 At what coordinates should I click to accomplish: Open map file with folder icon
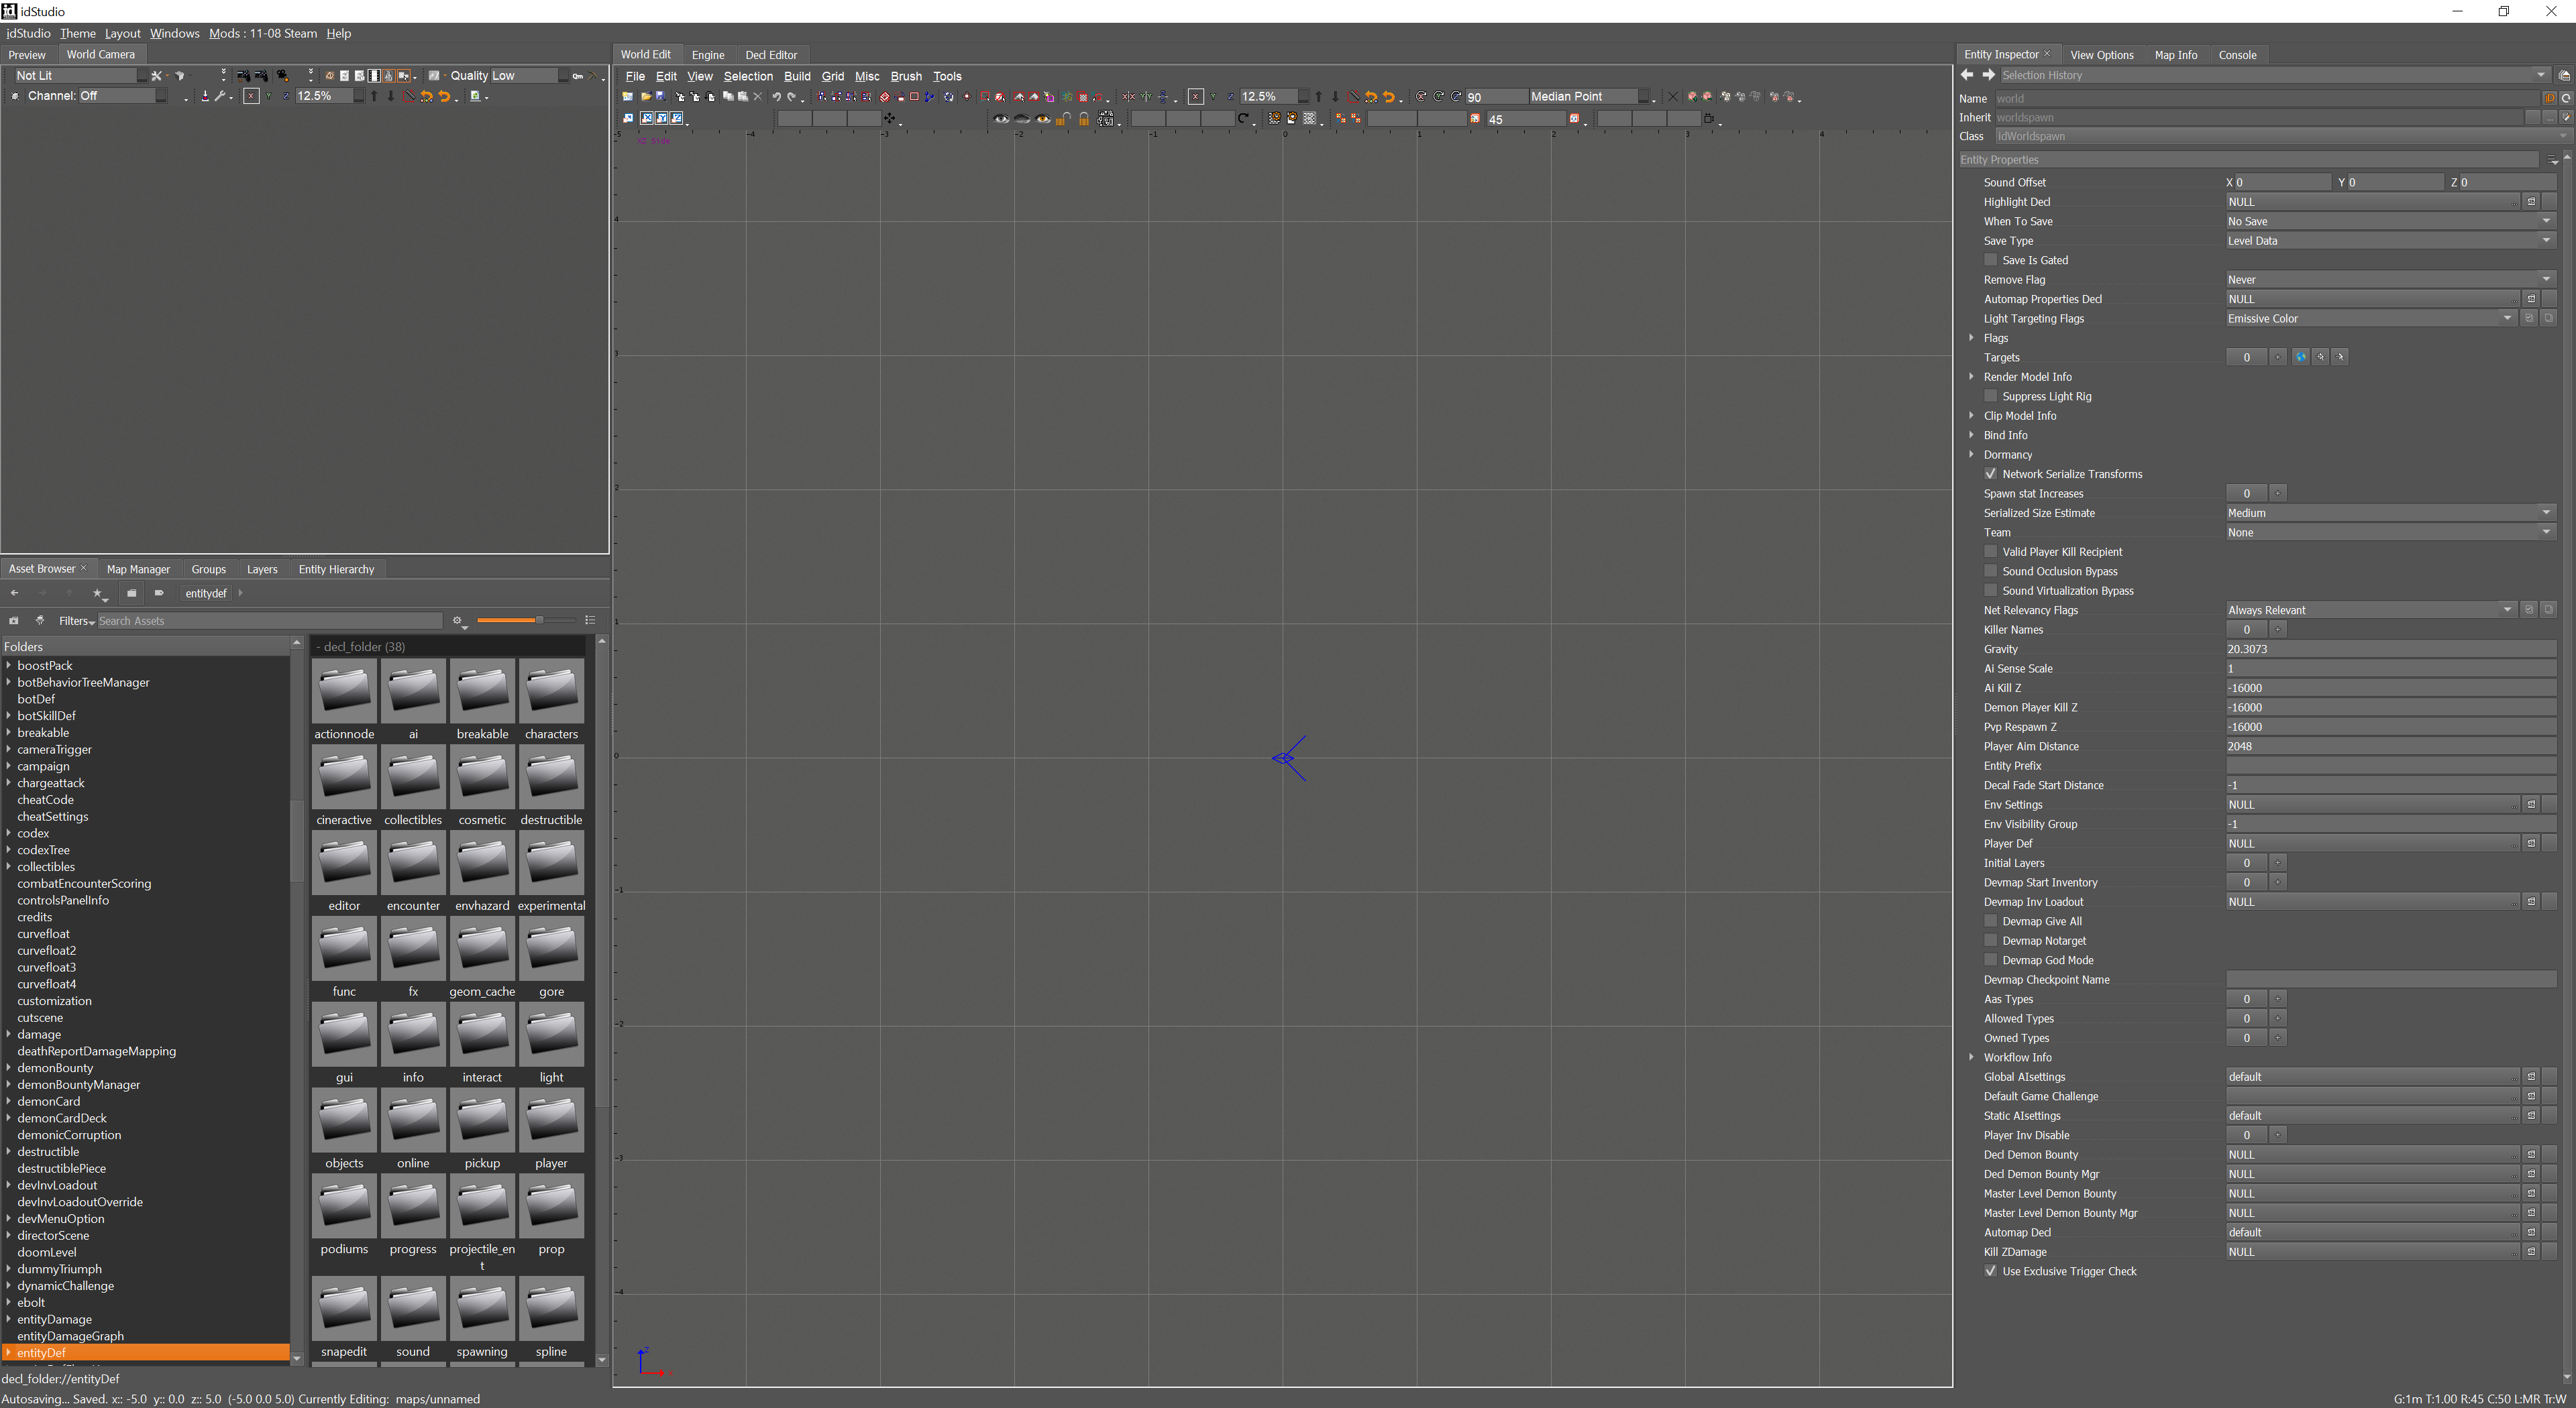[x=646, y=97]
